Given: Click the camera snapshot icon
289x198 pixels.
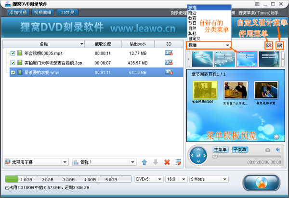Looking at the screenshot, I should tap(268, 150).
